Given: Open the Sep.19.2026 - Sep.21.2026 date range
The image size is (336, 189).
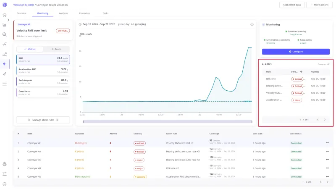Looking at the screenshot, I should [x=99, y=24].
